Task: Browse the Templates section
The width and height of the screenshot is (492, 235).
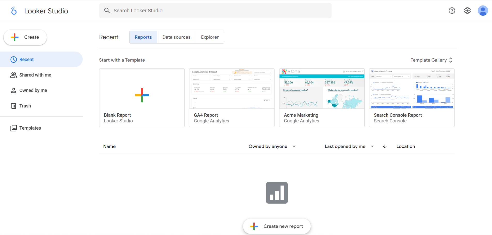Action: pos(30,128)
